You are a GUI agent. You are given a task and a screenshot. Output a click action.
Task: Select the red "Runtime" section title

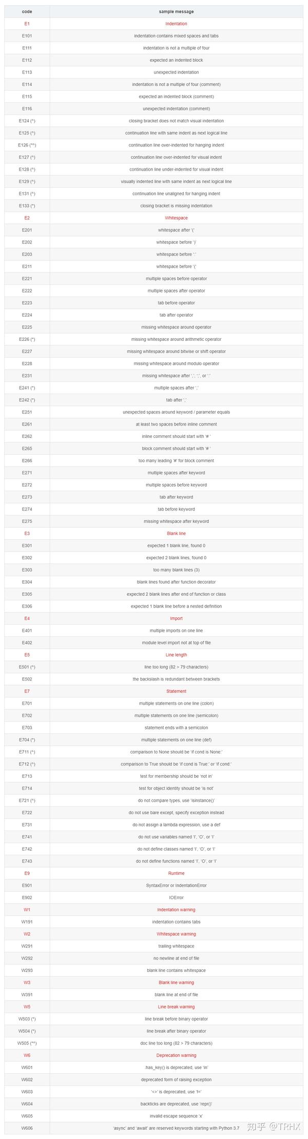click(176, 873)
